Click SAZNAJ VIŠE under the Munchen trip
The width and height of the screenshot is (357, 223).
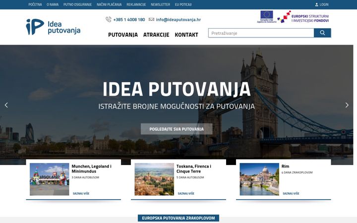[81, 193]
